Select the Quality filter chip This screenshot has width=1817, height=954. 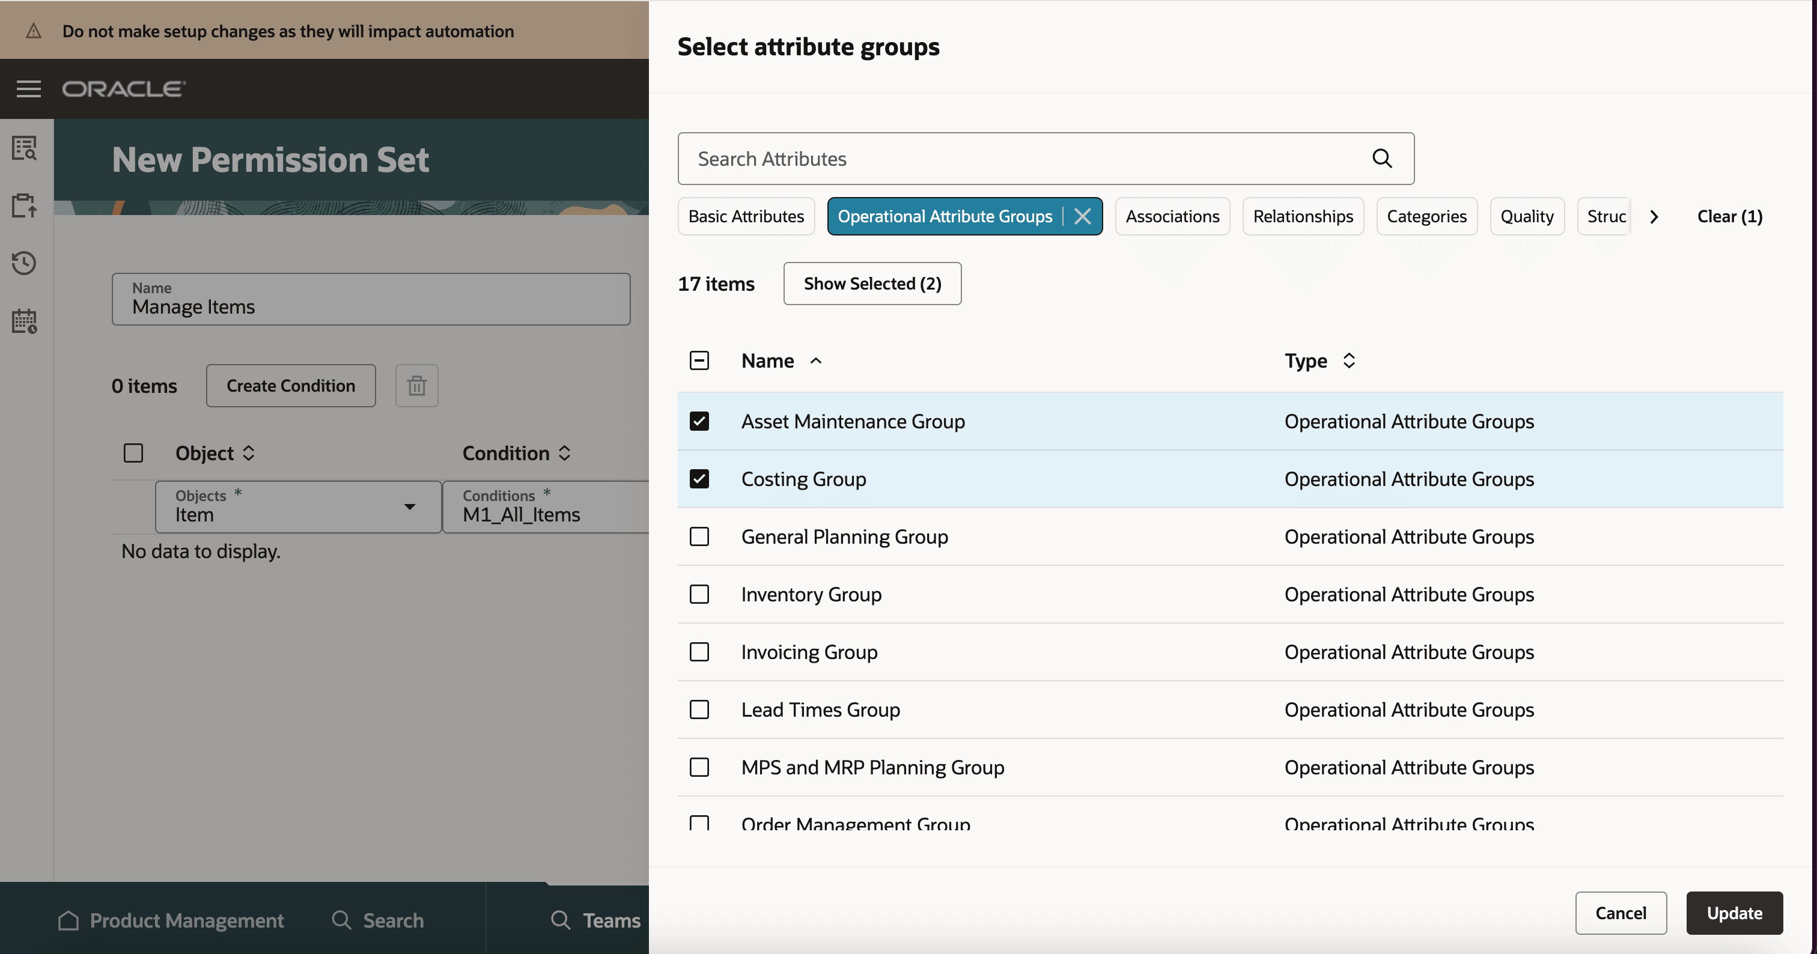(x=1527, y=216)
